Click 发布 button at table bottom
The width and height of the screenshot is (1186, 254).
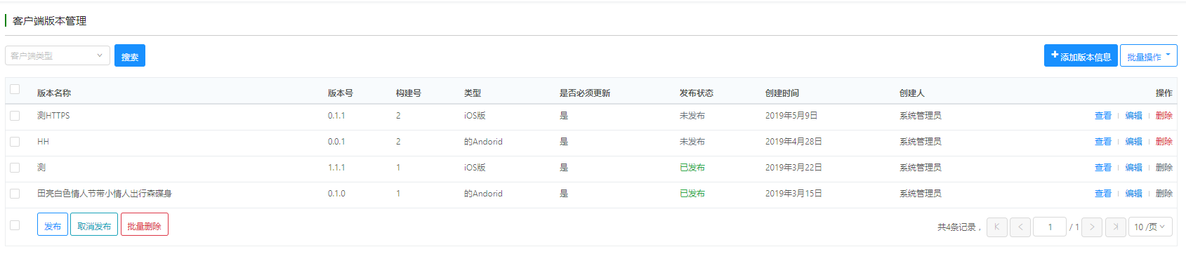(x=53, y=225)
